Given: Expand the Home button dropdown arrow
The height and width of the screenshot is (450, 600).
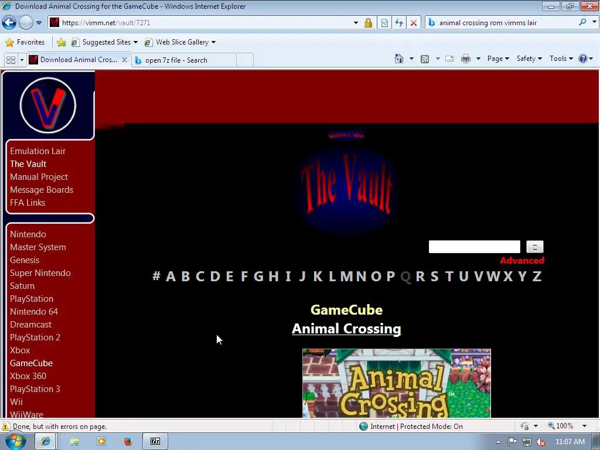Looking at the screenshot, I should [411, 59].
